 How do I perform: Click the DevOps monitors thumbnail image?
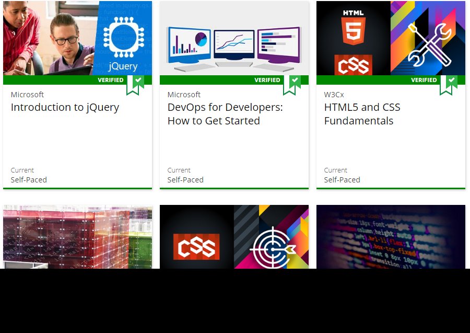[x=234, y=38]
